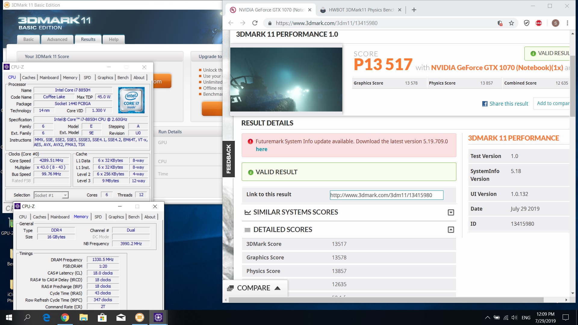The image size is (578, 325).
Task: Open the Windows Start menu
Action: pos(9,317)
